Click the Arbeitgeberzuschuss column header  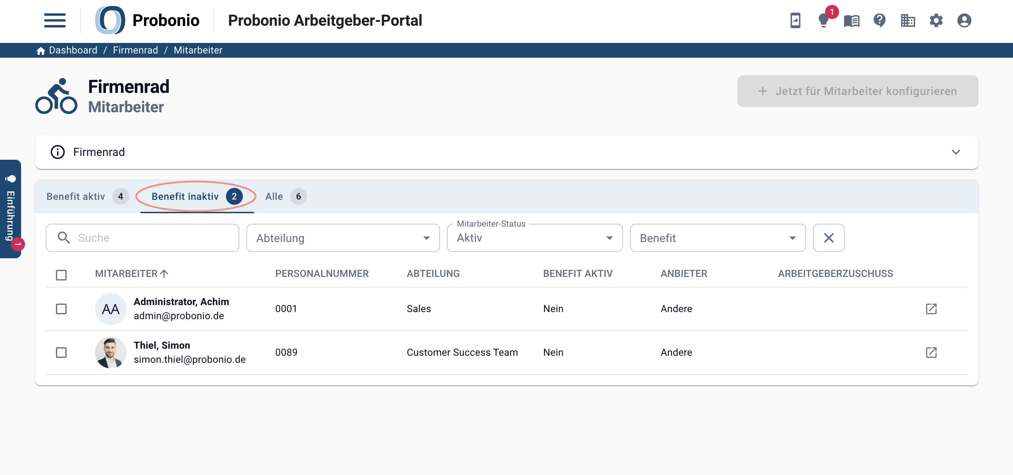(x=835, y=274)
